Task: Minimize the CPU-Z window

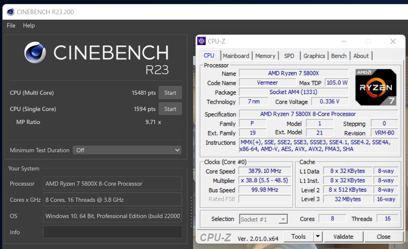Action: coord(344,41)
